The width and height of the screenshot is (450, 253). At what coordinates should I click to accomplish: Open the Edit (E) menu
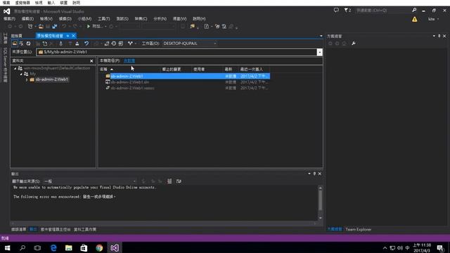(x=27, y=19)
